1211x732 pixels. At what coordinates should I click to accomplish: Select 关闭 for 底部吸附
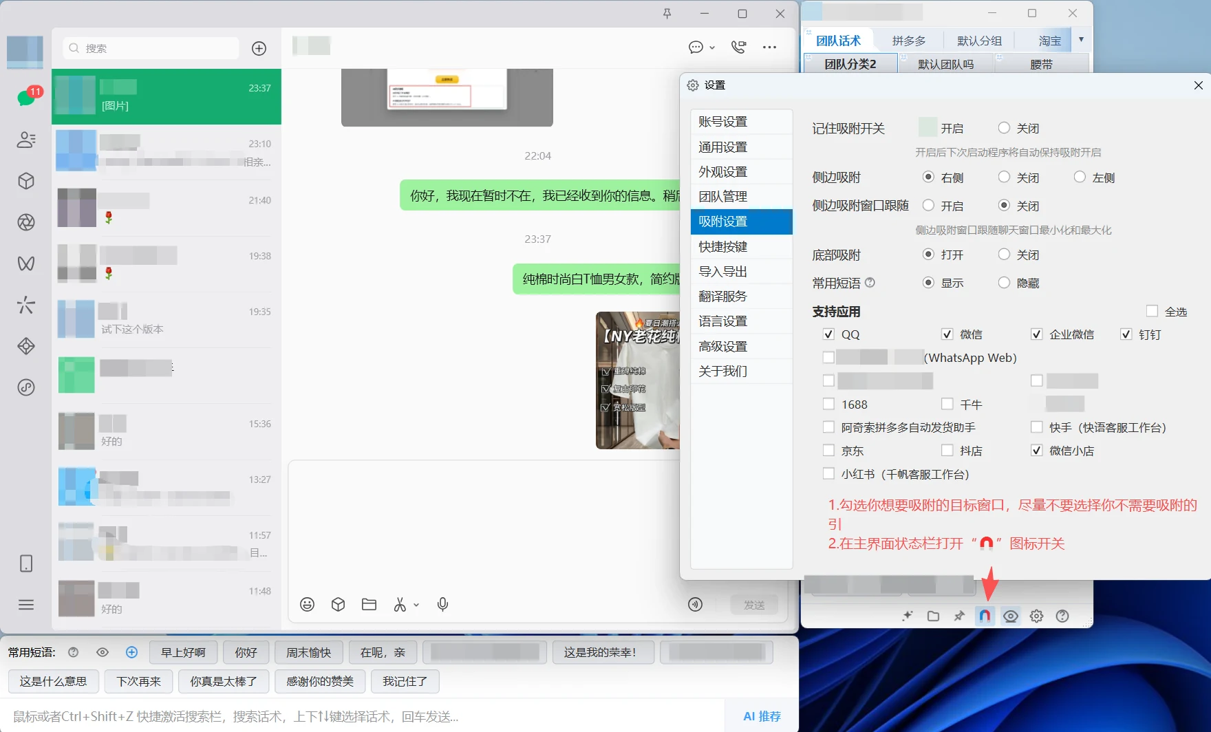point(1004,255)
